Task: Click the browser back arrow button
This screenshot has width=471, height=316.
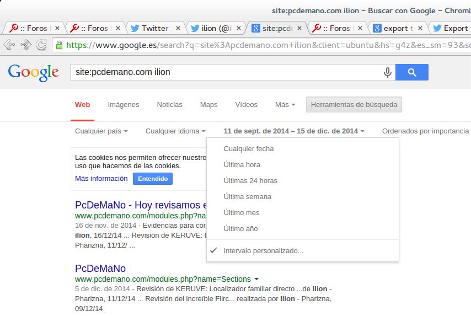Action: click(9, 45)
